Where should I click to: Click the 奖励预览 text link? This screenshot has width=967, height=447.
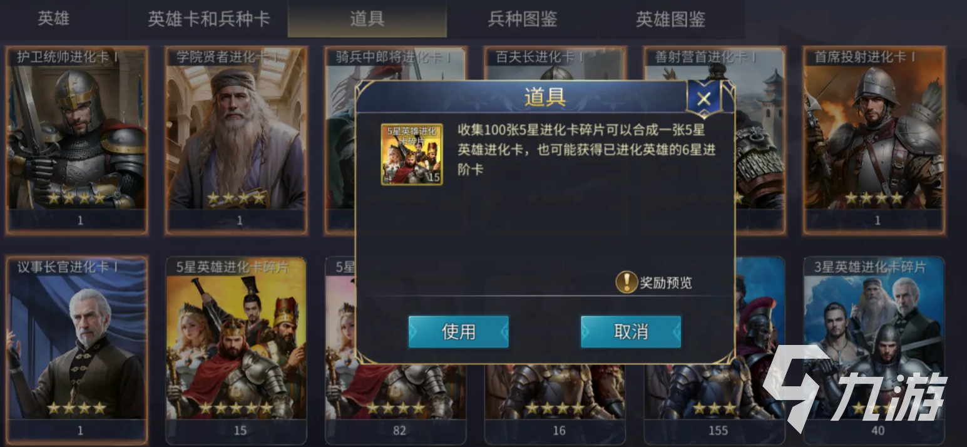[x=666, y=283]
